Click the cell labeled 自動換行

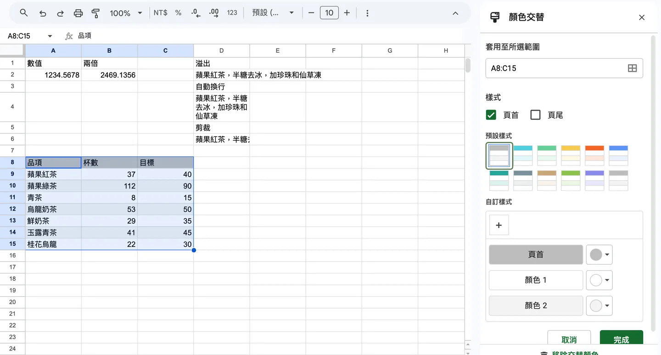point(222,87)
